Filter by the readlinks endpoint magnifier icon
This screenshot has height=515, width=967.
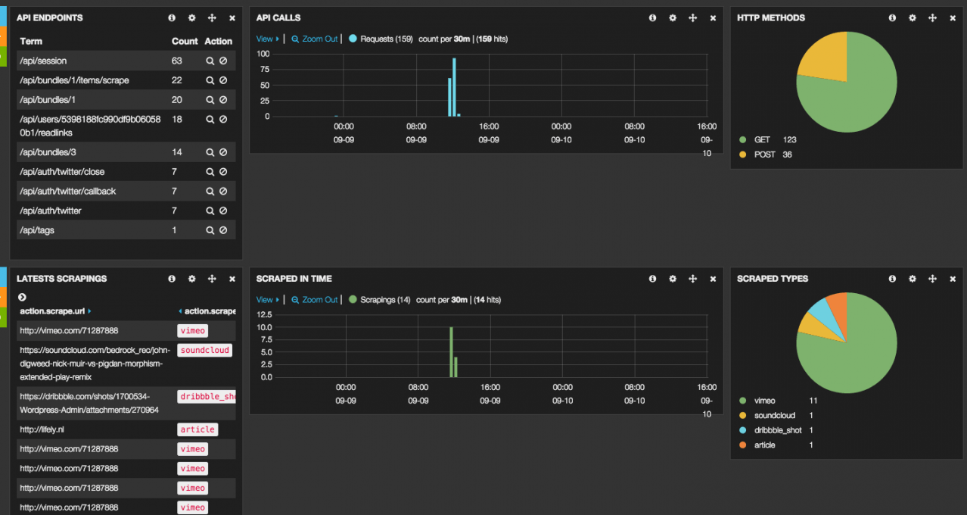pyautogui.click(x=210, y=120)
